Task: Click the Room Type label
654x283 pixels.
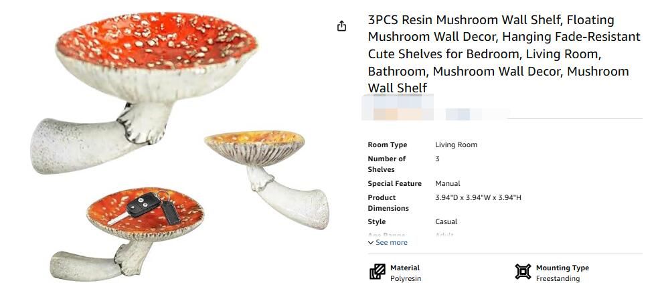Action: pyautogui.click(x=387, y=145)
